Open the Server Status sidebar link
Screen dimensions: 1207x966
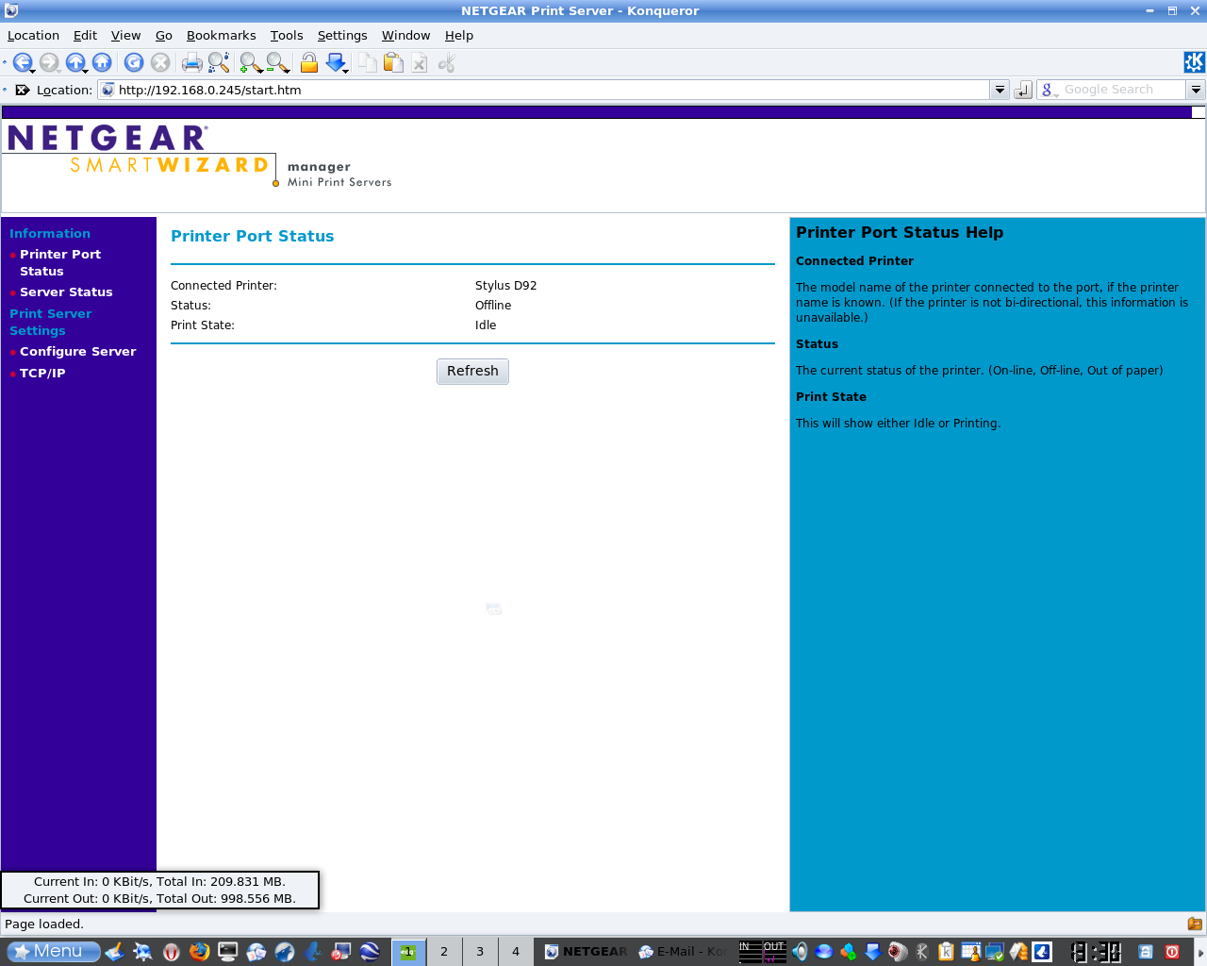[66, 292]
